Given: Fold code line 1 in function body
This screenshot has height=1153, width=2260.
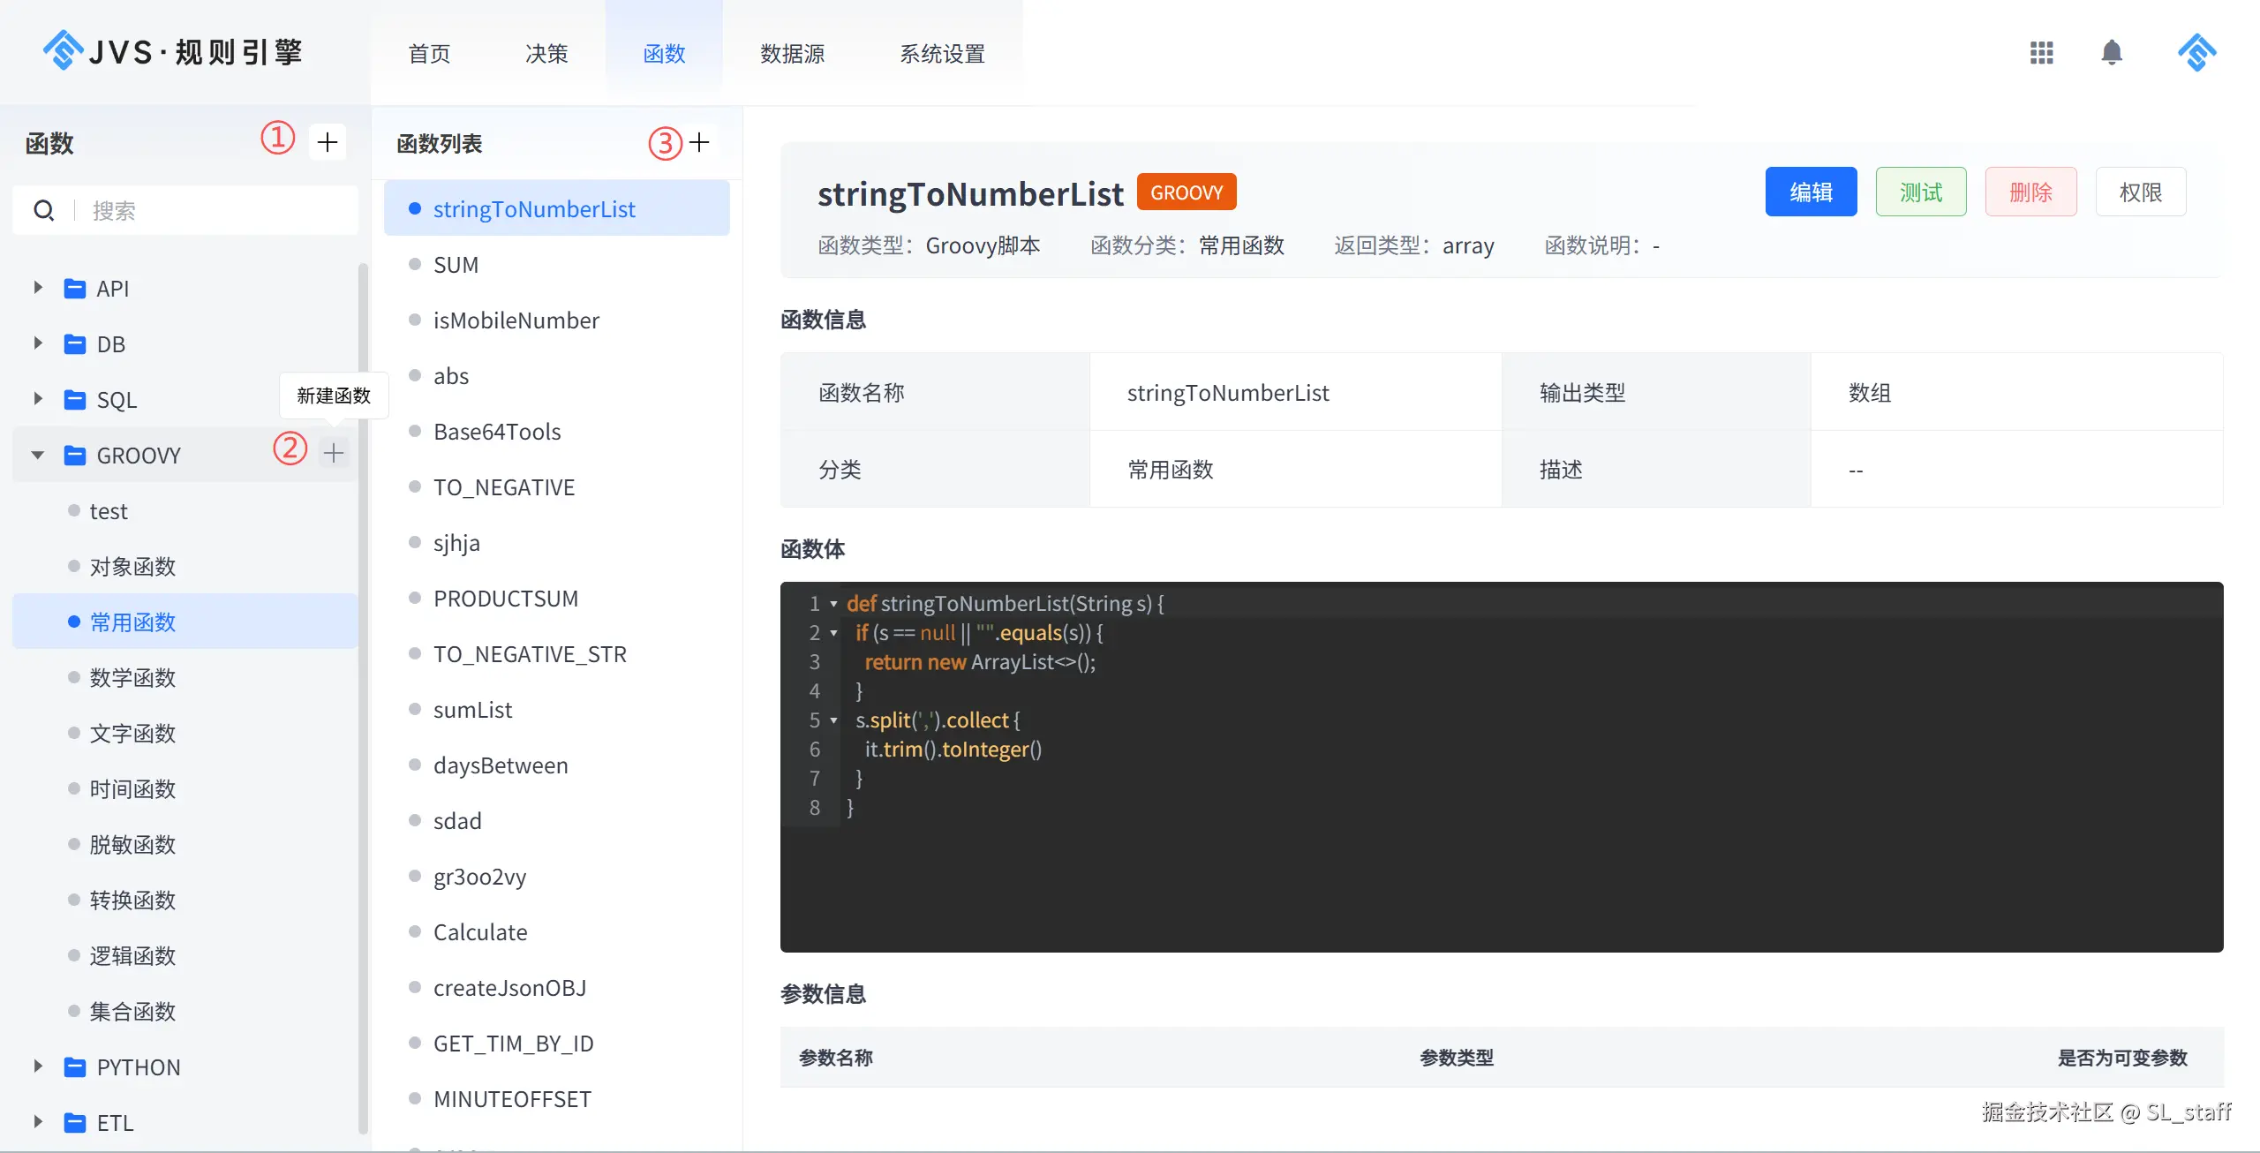Looking at the screenshot, I should pos(833,604).
